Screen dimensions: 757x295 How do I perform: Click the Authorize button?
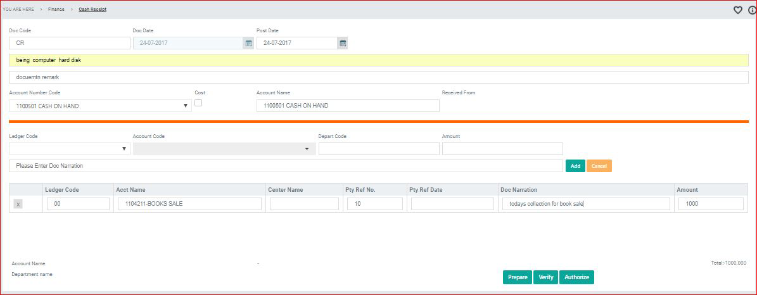(x=576, y=277)
